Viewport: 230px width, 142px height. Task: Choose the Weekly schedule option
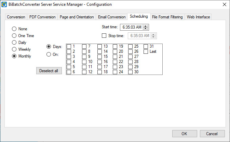click(x=14, y=49)
